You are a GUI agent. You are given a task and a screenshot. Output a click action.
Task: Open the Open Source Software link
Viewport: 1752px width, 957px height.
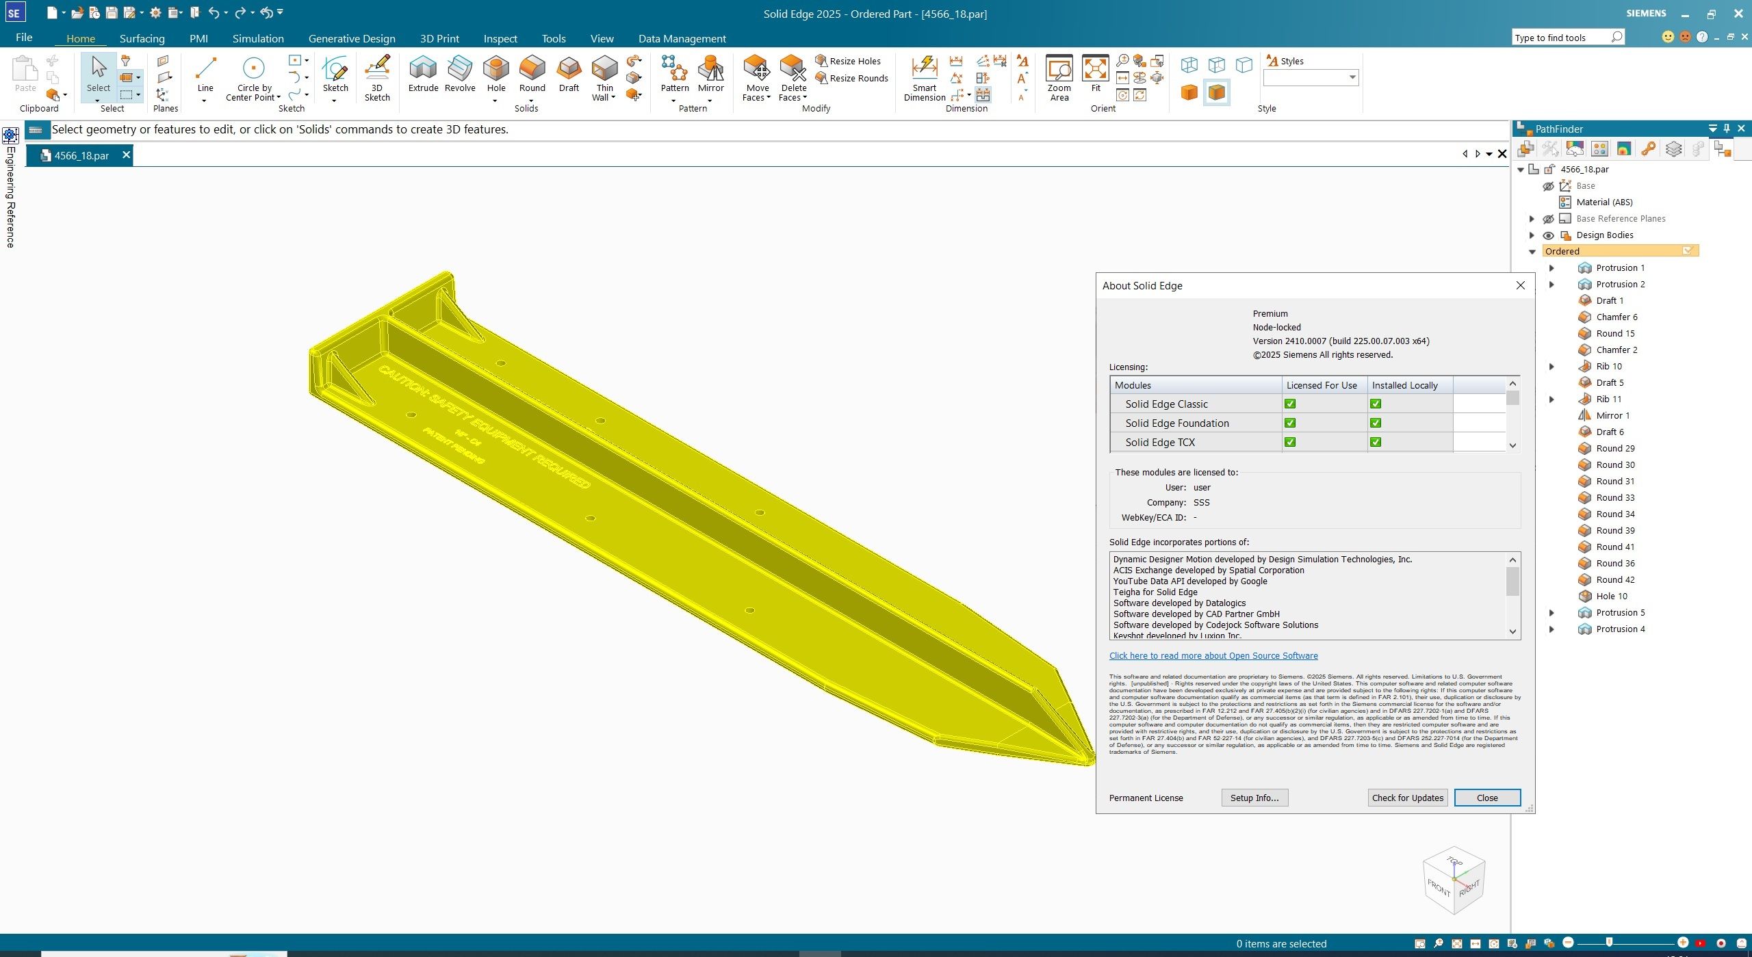[x=1213, y=655]
